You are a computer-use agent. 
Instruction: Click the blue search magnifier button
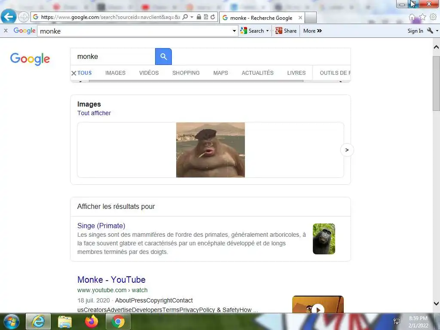(x=163, y=56)
